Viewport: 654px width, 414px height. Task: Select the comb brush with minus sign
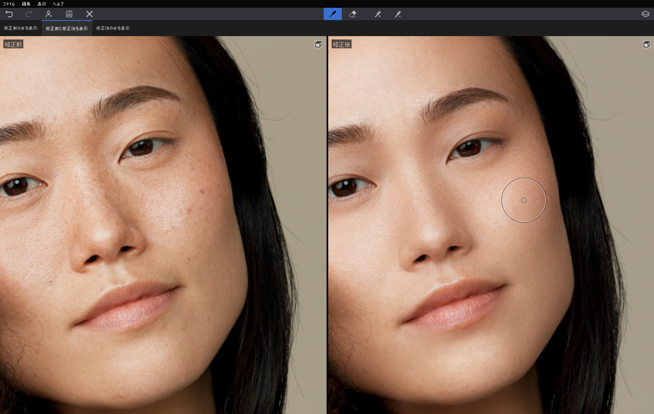coord(398,14)
